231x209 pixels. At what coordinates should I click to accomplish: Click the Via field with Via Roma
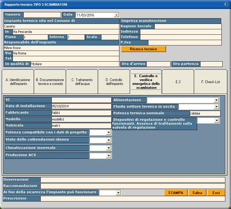66,53
